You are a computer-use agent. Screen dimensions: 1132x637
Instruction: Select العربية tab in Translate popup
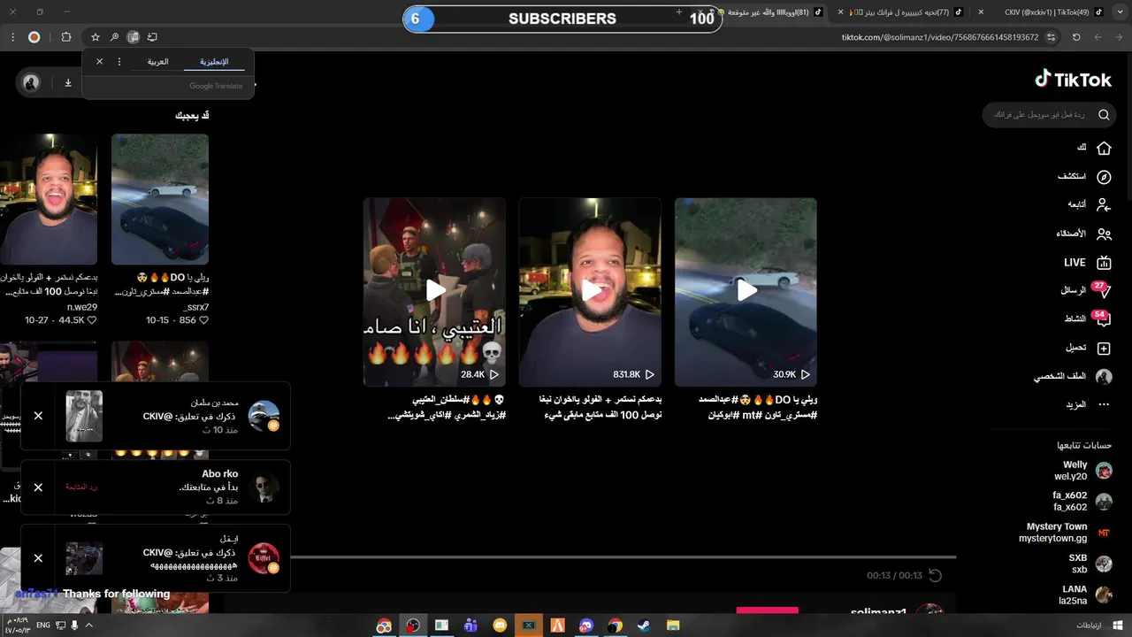click(157, 62)
